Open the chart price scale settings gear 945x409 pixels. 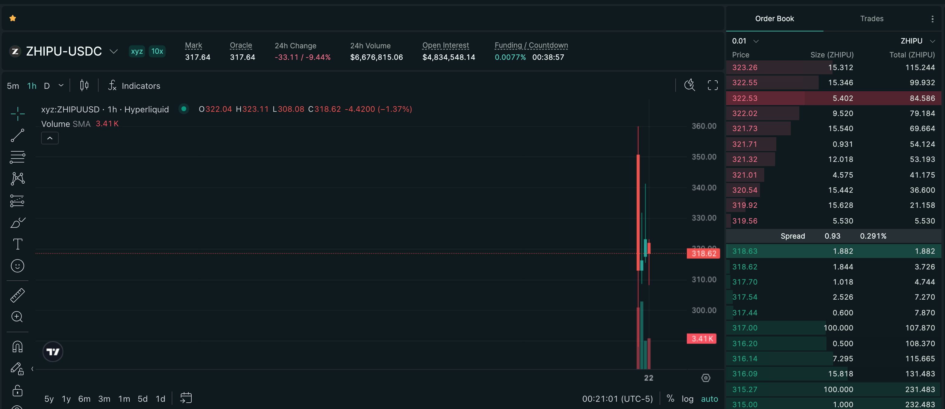706,378
